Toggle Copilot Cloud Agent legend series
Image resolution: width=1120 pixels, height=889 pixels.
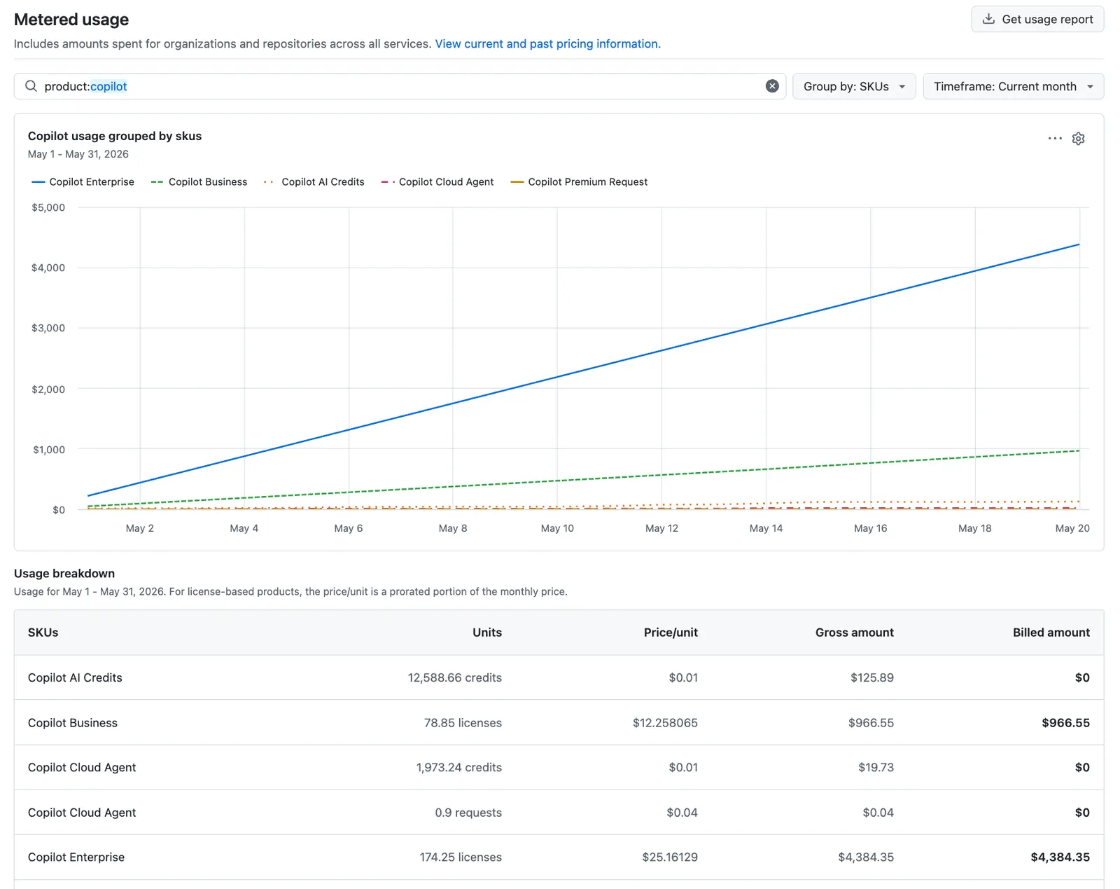(437, 181)
